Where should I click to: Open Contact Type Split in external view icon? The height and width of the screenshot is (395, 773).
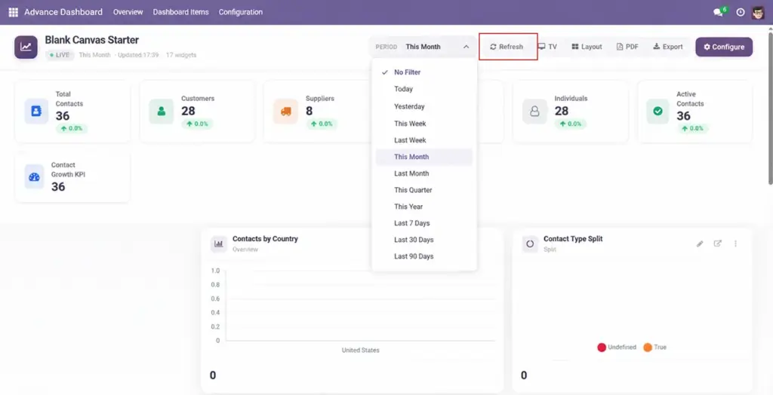tap(718, 243)
